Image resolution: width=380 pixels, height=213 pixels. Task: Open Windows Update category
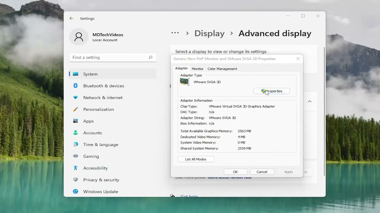pos(113,191)
